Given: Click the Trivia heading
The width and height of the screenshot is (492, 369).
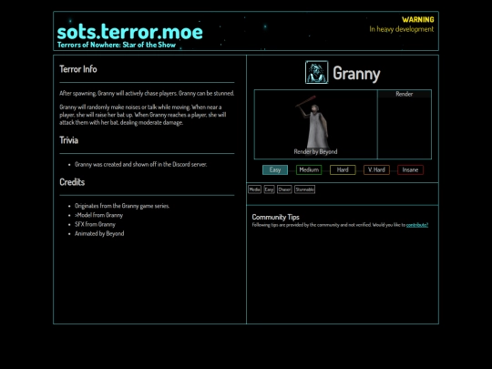Looking at the screenshot, I should (68, 140).
